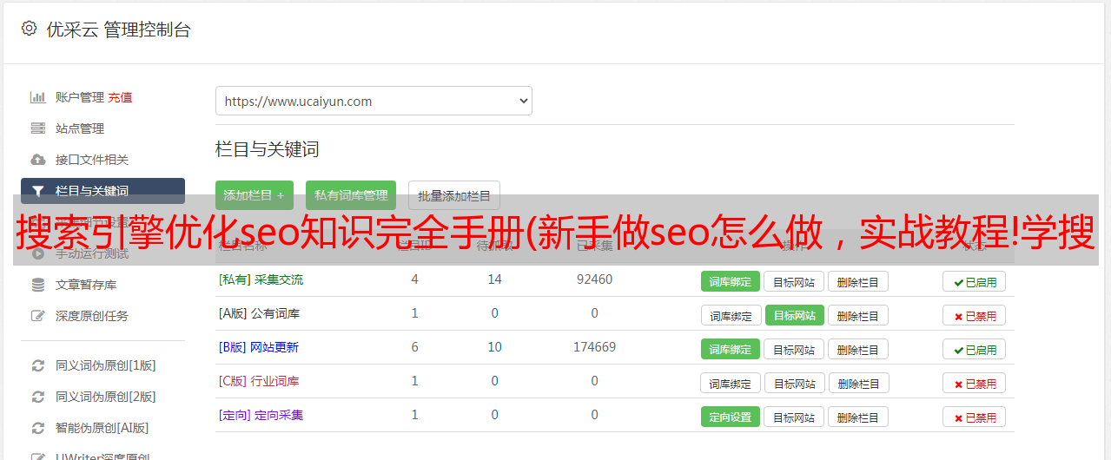This screenshot has height=460, width=1111.
Task: Click the filter icon for 栏目与关键词
Action: 38,191
